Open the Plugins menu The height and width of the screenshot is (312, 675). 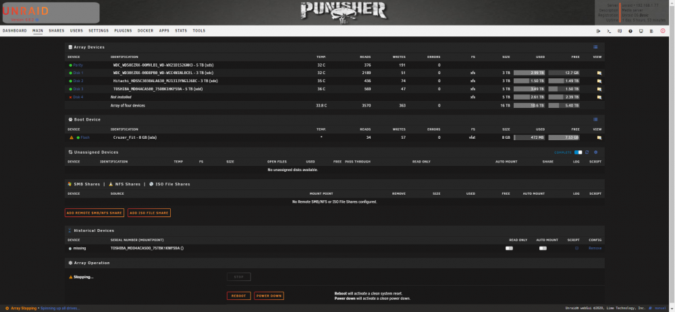123,31
